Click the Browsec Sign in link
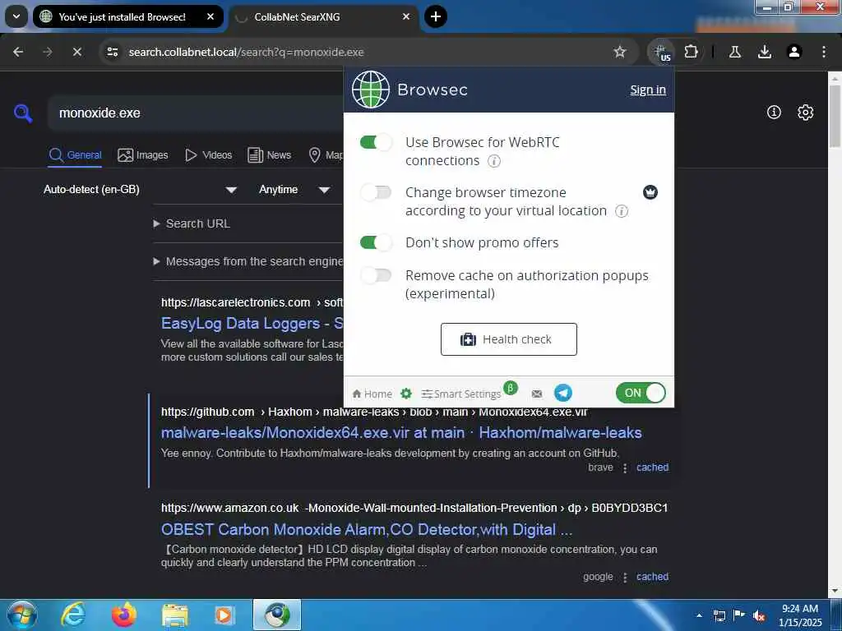Viewport: 842px width, 631px height. (x=648, y=90)
